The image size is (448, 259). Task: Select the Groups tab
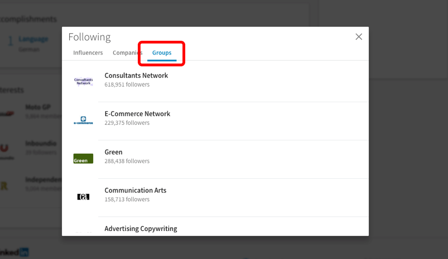(x=162, y=53)
